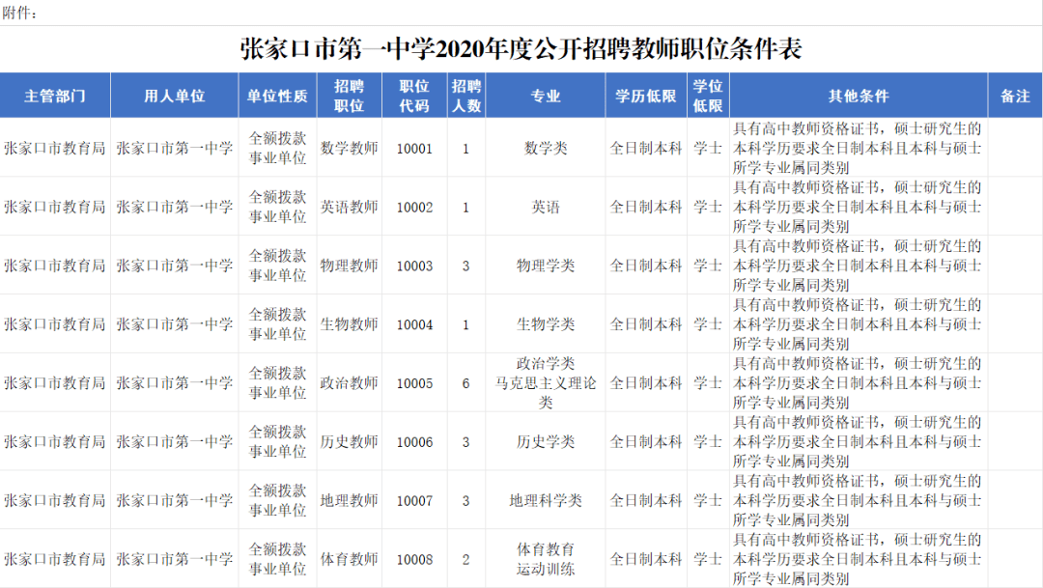The height and width of the screenshot is (588, 1043).
Task: Select position code 10002
Action: coord(414,207)
